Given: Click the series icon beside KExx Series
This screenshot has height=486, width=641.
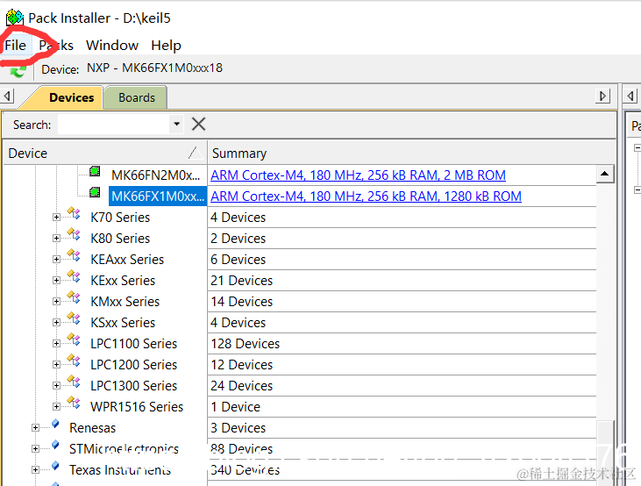Looking at the screenshot, I should pyautogui.click(x=74, y=276).
